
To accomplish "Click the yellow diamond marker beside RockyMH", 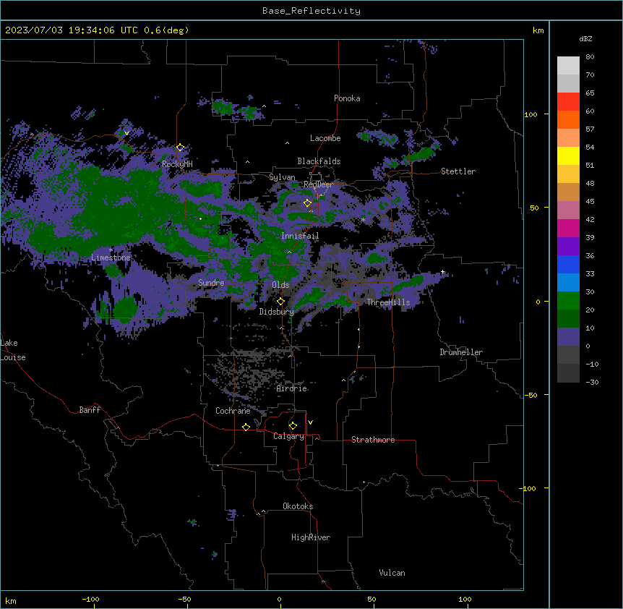I will coord(180,148).
